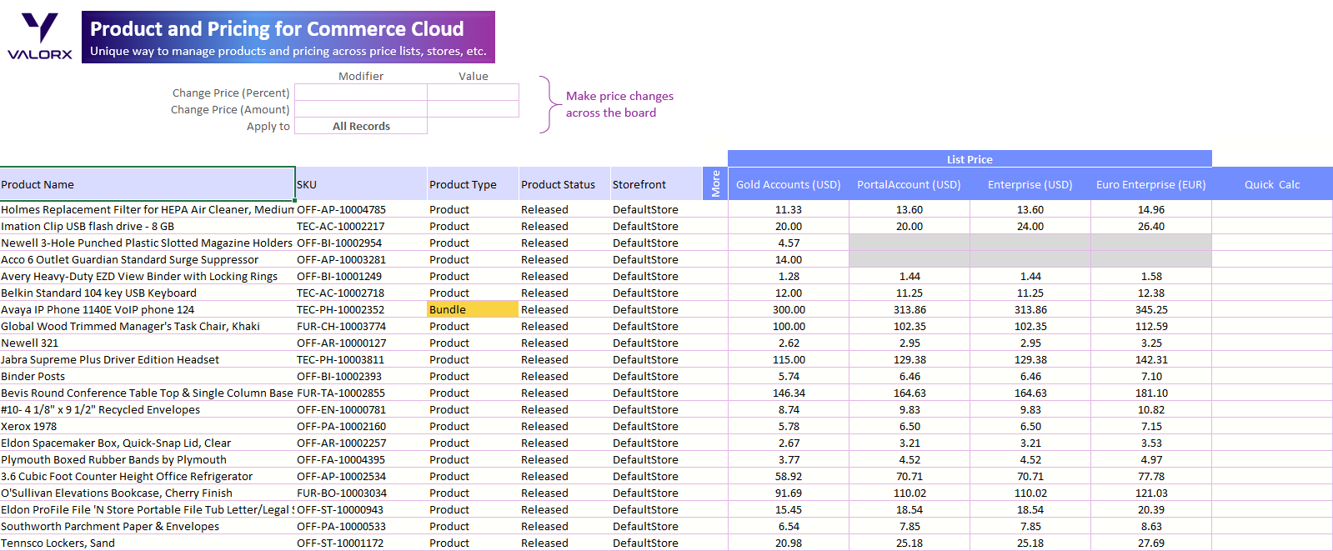Select the Euro Enterprise price 142.31

pyautogui.click(x=1151, y=359)
